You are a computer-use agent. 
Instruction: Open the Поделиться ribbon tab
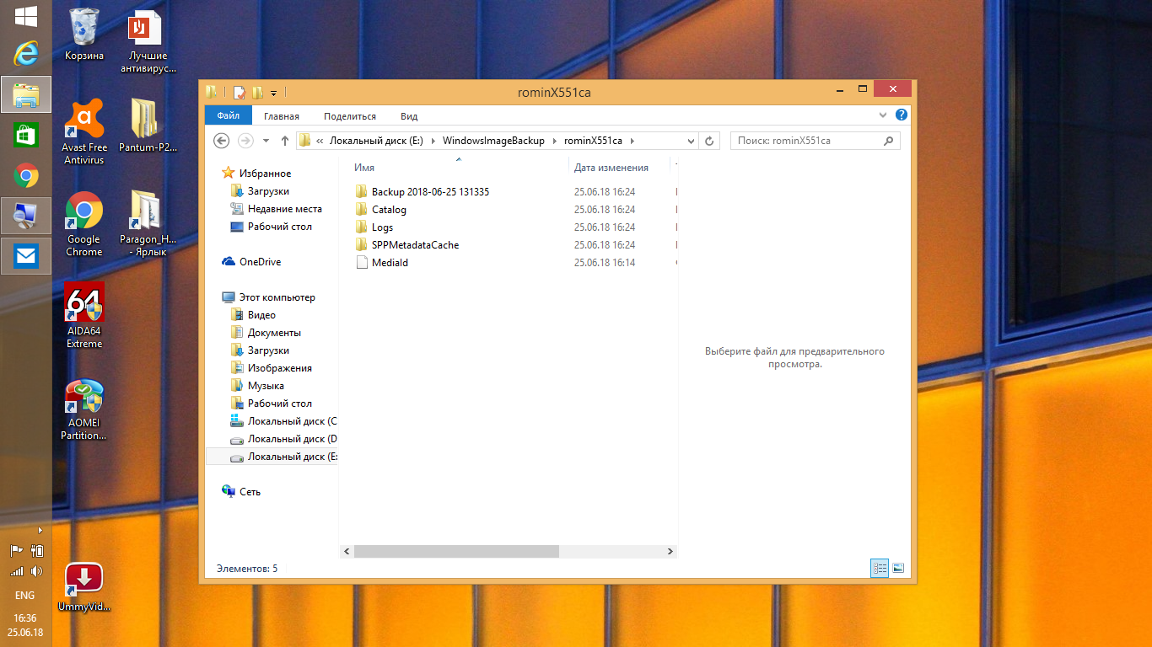point(350,116)
